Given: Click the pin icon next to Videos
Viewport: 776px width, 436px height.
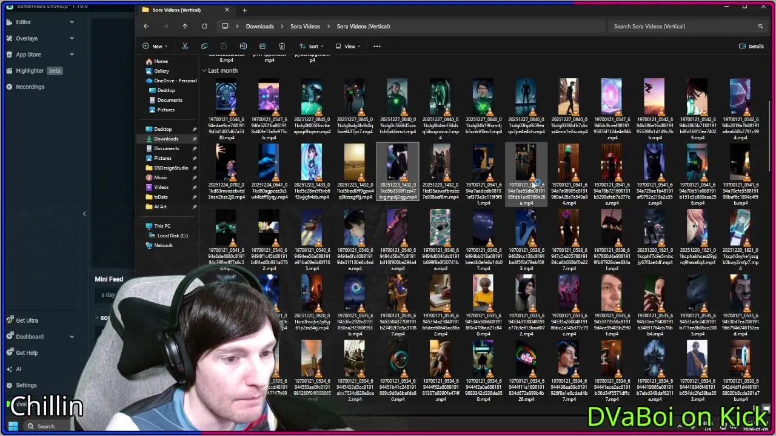Looking at the screenshot, I should 195,187.
